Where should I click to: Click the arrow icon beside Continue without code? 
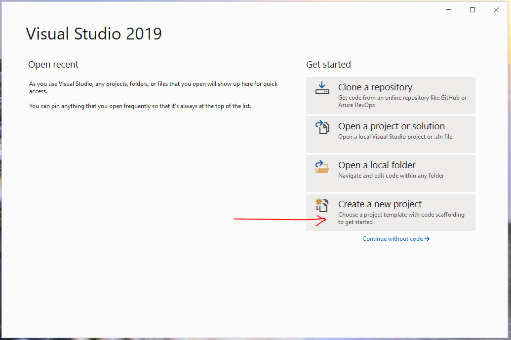427,239
